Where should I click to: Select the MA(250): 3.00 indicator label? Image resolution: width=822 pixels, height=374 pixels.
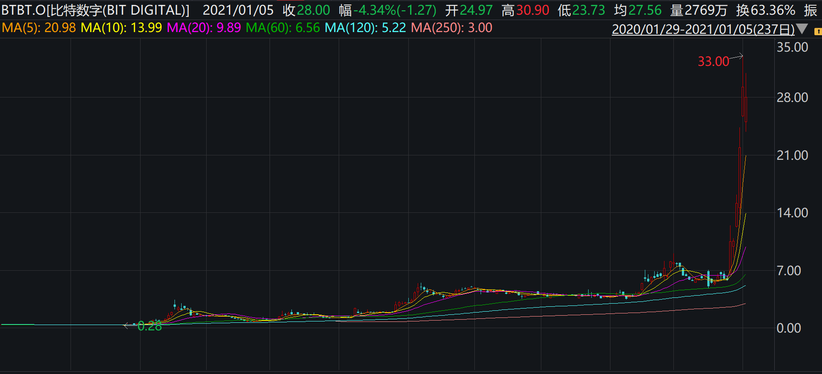[452, 28]
